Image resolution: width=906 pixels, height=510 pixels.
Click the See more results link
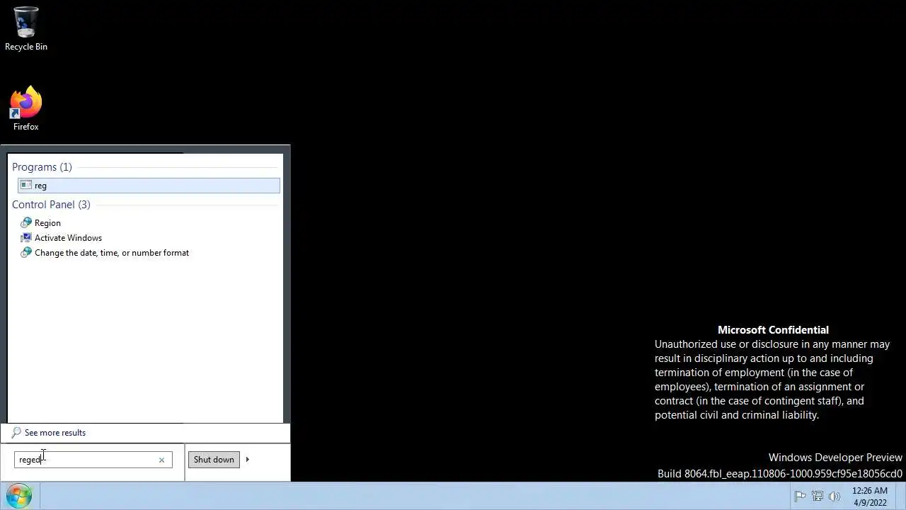click(55, 433)
